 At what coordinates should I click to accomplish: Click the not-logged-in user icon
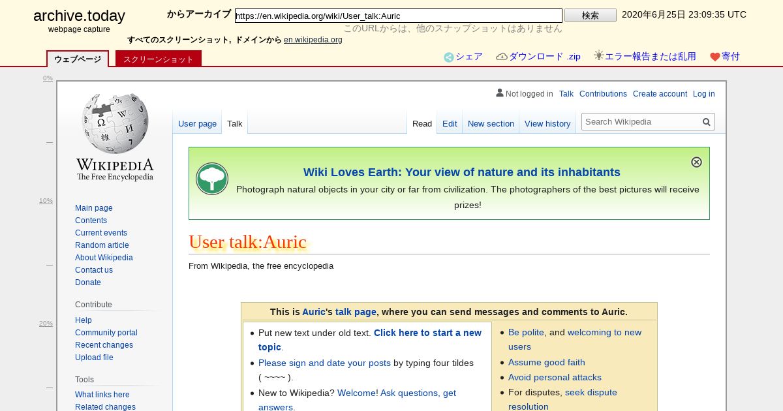coord(500,93)
